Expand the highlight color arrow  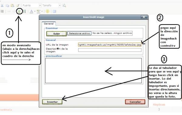tap(42, 11)
